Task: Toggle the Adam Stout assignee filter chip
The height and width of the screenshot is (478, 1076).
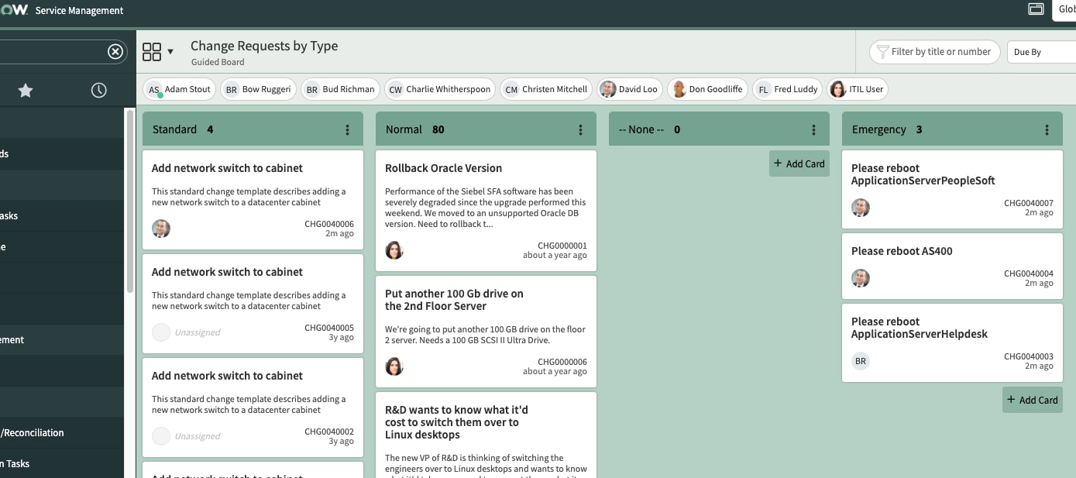Action: point(178,89)
